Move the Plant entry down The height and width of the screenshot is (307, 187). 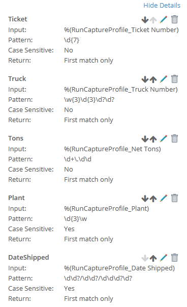[145, 199]
